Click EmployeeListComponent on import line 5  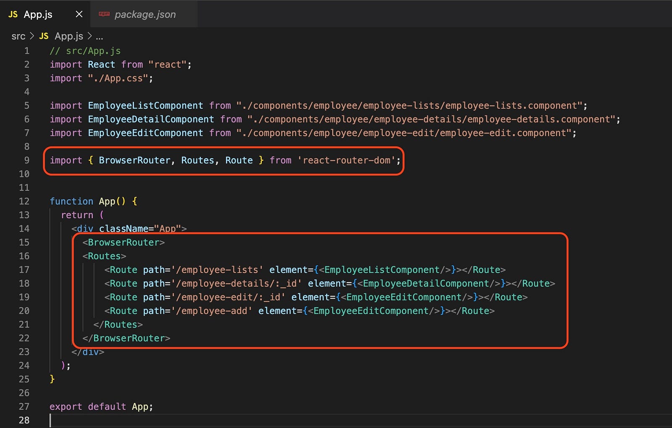click(x=145, y=106)
